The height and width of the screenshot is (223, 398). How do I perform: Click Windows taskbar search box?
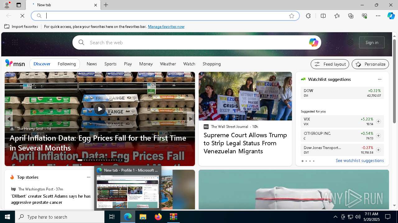(x=60, y=217)
